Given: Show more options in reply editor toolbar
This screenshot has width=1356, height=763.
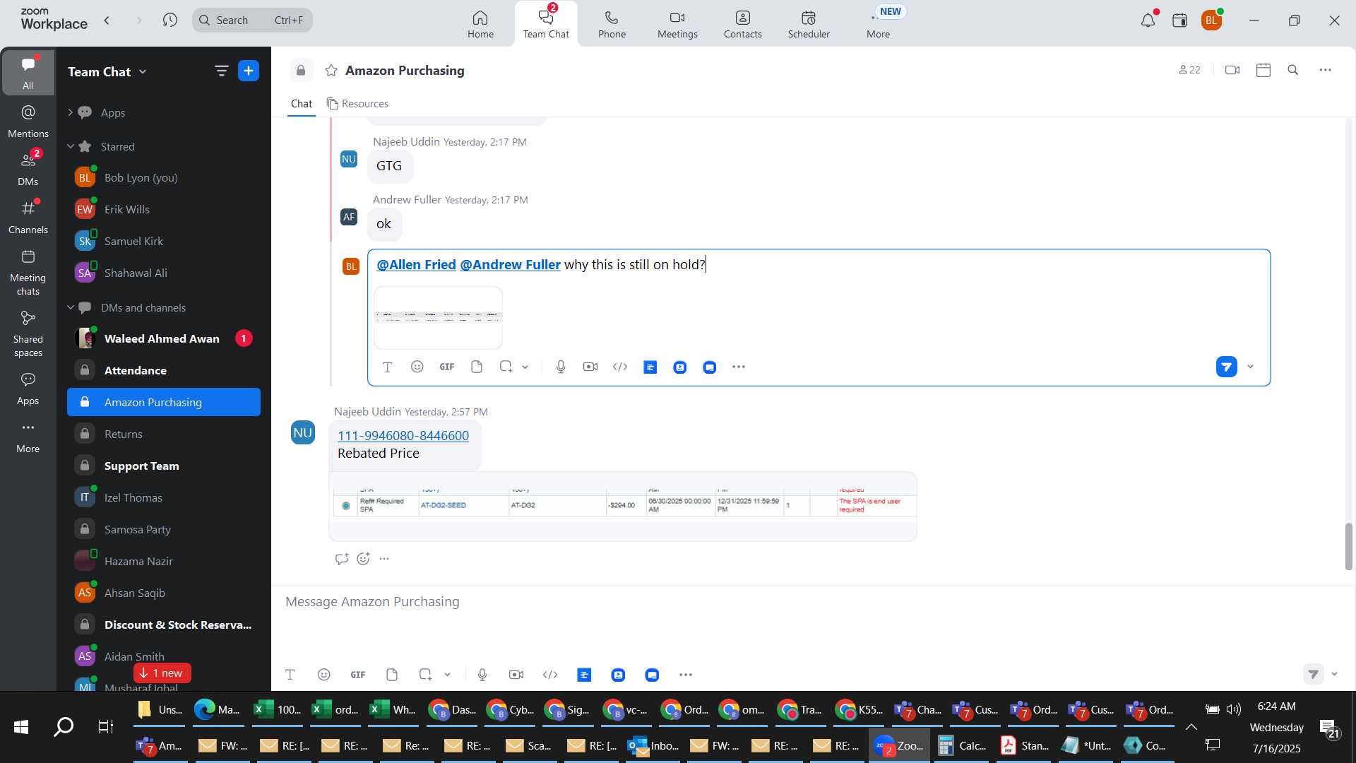Looking at the screenshot, I should (739, 367).
